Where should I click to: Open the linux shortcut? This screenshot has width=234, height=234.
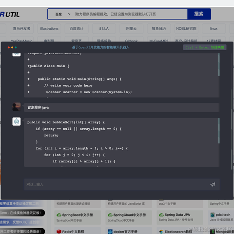pos(214,29)
